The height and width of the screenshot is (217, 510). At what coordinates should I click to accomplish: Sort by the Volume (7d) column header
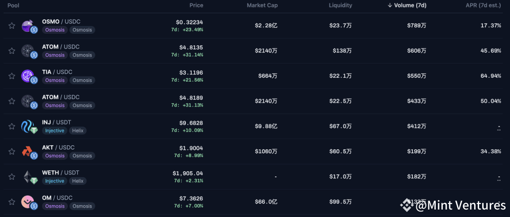pyautogui.click(x=406, y=5)
